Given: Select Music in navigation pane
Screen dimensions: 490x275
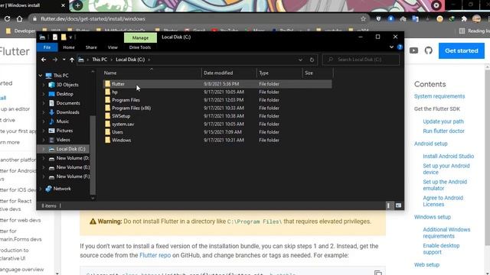Looking at the screenshot, I should coord(63,121).
